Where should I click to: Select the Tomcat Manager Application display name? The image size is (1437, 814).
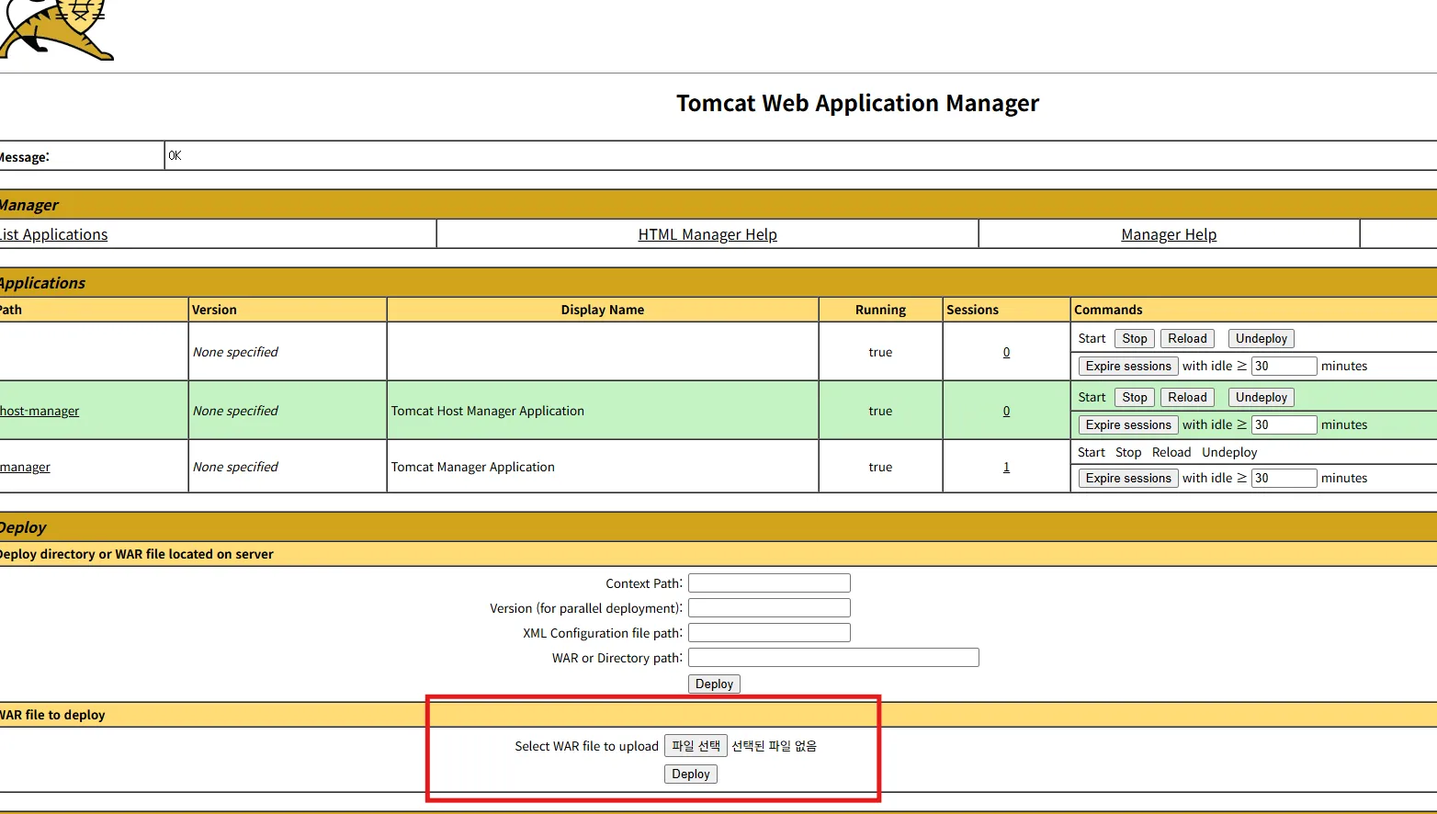473,467
